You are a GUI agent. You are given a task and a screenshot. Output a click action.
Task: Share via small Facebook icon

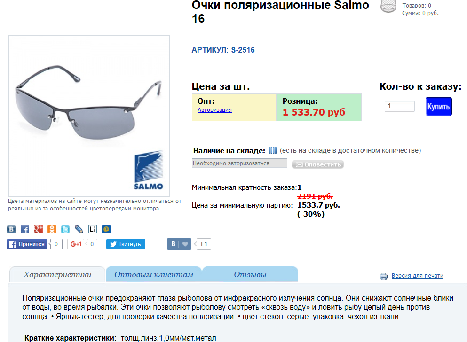pyautogui.click(x=25, y=229)
